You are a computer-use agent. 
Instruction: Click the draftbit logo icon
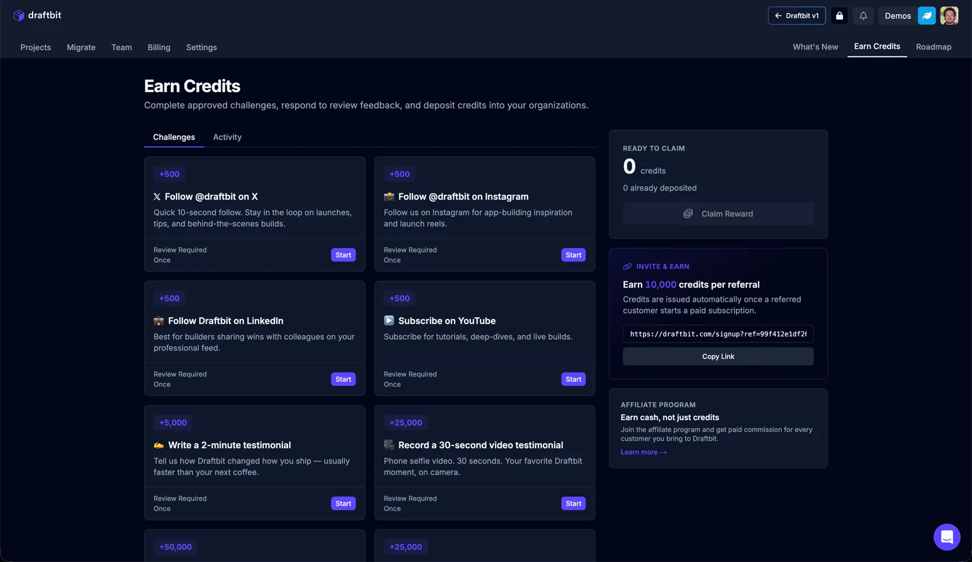tap(19, 15)
